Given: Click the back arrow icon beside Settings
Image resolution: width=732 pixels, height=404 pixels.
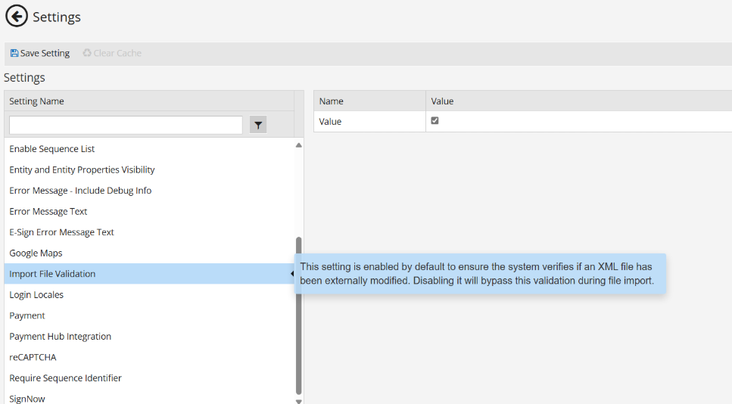Looking at the screenshot, I should point(17,16).
